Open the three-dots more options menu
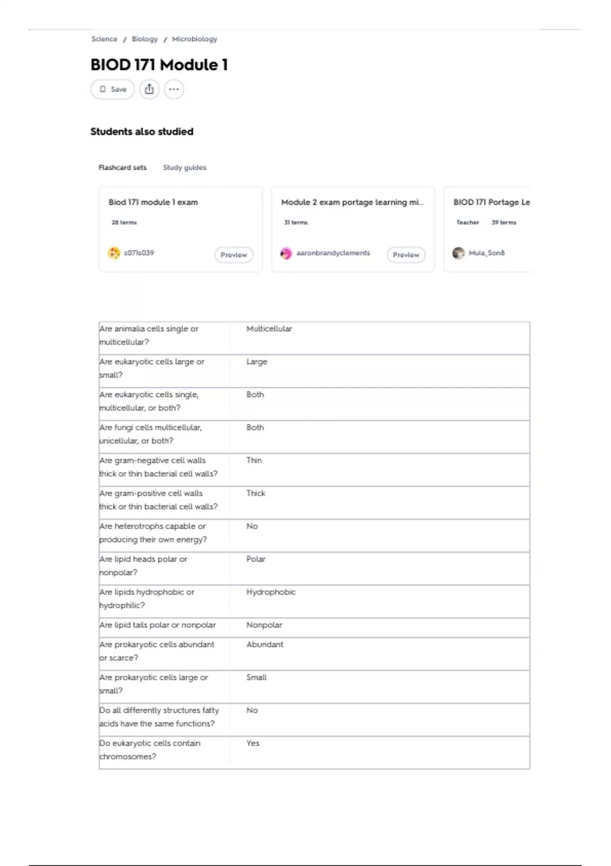The image size is (611, 866). [x=174, y=89]
